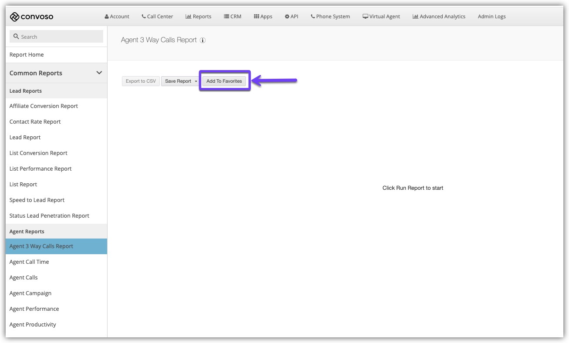
Task: Click the Export to CSV button
Action: (x=141, y=81)
